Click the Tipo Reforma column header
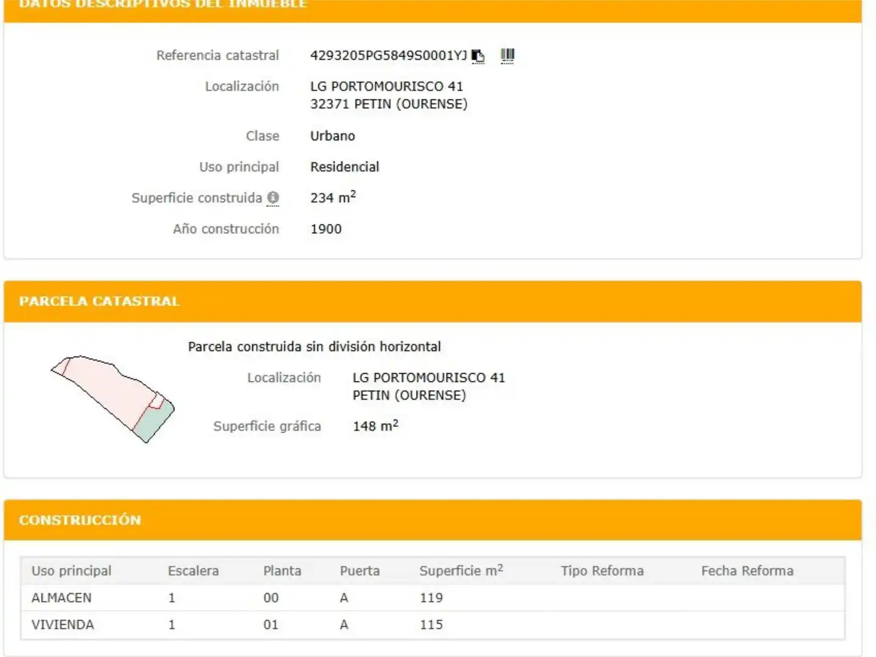This screenshot has height=657, width=876. click(x=602, y=571)
